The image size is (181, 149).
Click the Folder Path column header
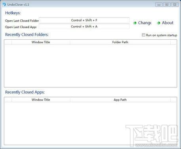coord(120,42)
